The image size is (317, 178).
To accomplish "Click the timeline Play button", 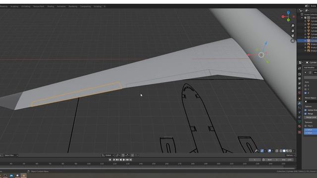I will coord(124,160).
